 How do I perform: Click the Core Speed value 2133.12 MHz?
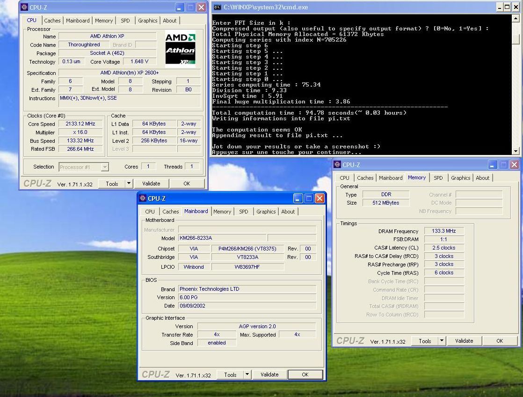pyautogui.click(x=80, y=124)
